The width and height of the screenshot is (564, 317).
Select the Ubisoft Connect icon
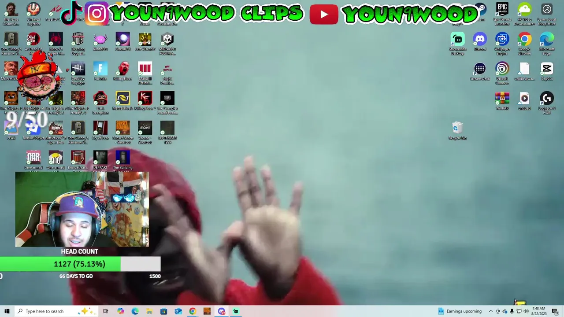[x=502, y=73]
